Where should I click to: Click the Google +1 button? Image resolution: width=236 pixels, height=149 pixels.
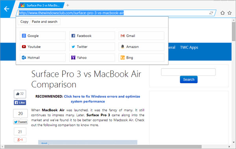(20, 140)
